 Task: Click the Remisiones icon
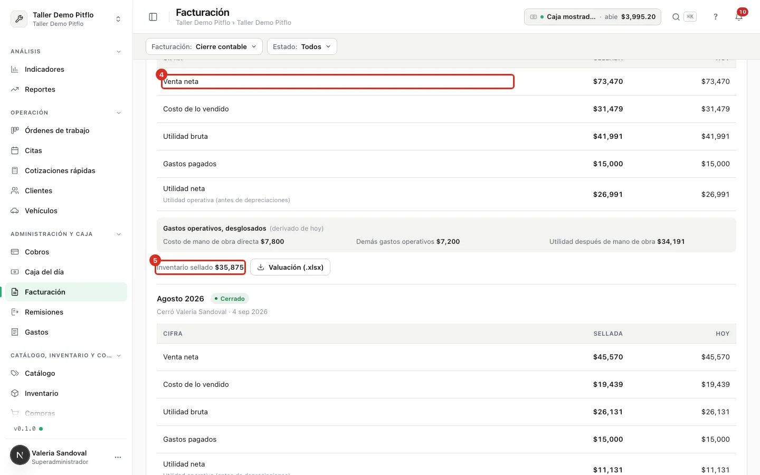[15, 312]
